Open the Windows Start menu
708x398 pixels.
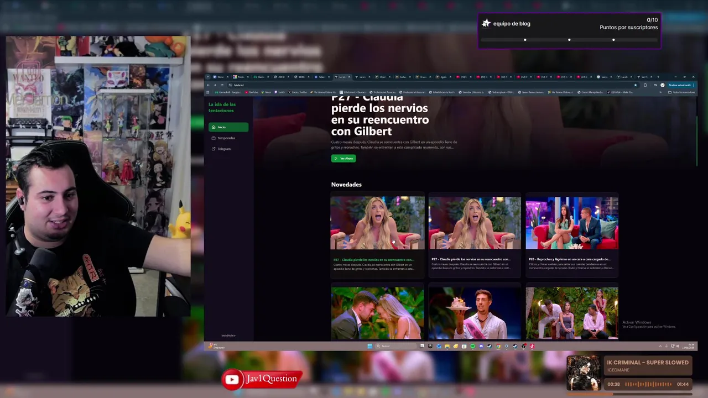click(369, 346)
